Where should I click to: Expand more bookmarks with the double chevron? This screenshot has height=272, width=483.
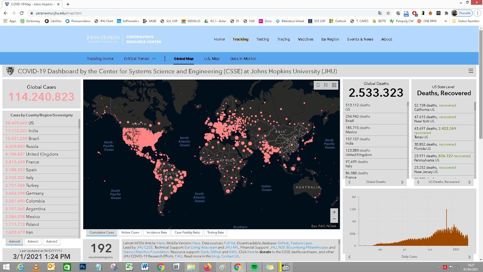tap(446, 21)
